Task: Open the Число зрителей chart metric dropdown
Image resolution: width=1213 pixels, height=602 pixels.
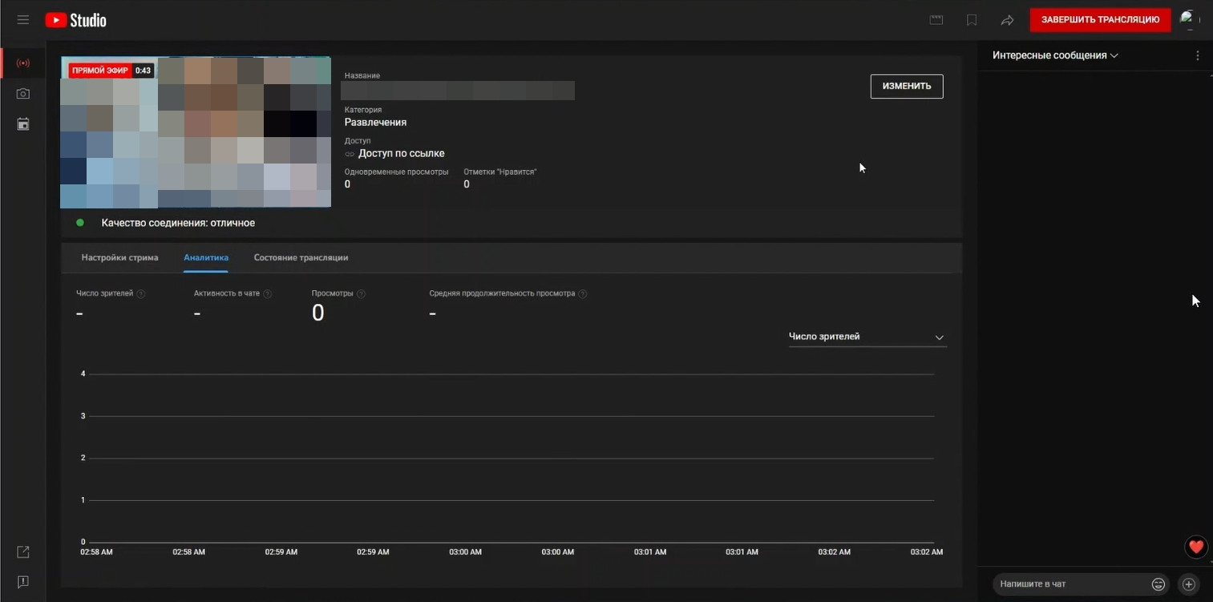Action: (867, 337)
